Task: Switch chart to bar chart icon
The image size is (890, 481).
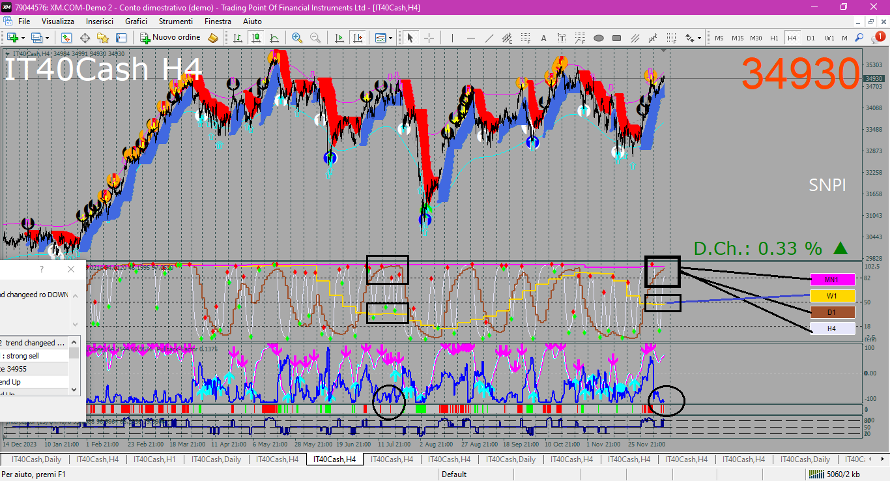Action: coord(238,38)
